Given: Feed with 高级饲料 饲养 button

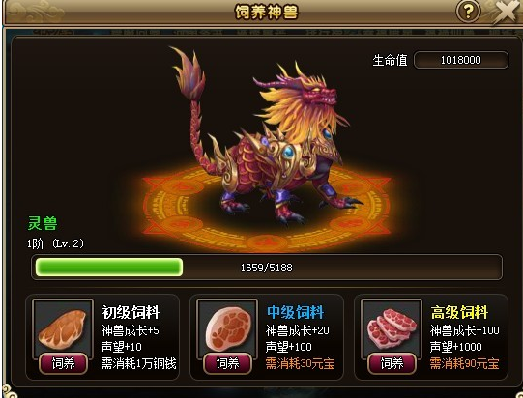Looking at the screenshot, I should pyautogui.click(x=392, y=363).
